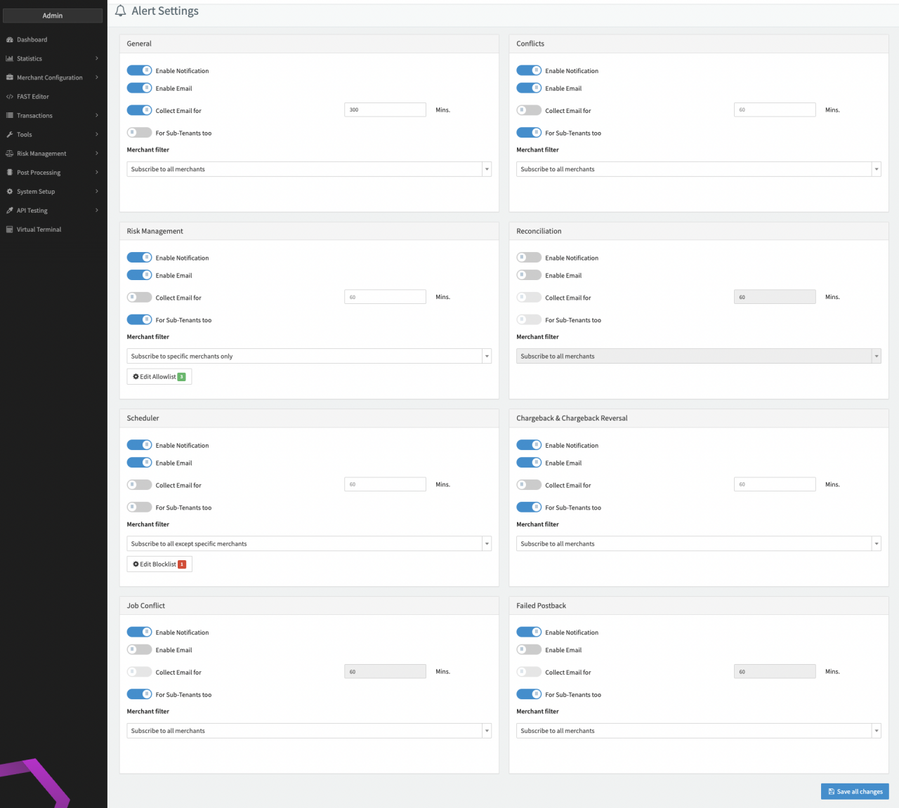Click the Dashboard icon in sidebar
The width and height of the screenshot is (899, 808).
click(x=10, y=40)
